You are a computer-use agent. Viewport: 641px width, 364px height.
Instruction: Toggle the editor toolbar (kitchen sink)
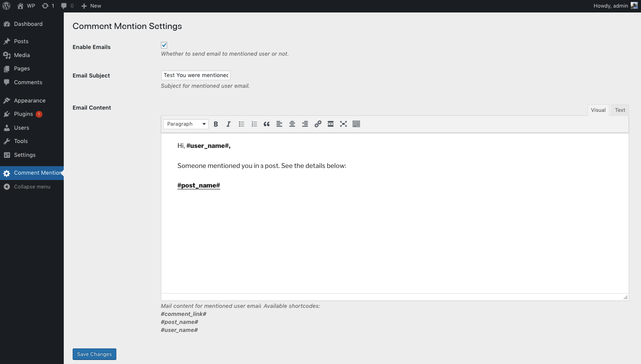356,124
